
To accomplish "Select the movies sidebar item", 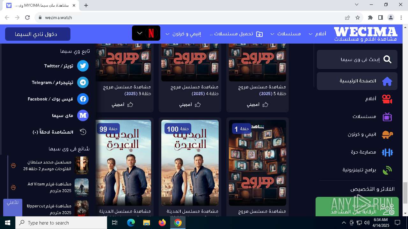I will pyautogui.click(x=357, y=99).
